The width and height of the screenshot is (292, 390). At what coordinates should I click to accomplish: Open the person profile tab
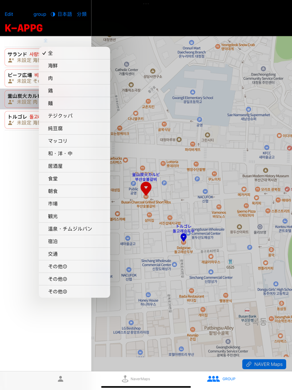point(60,379)
